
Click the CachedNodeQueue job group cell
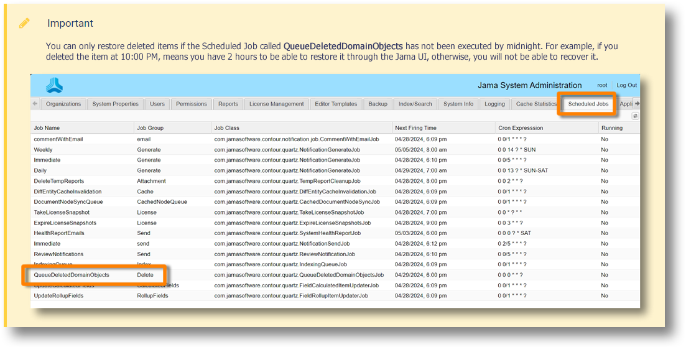tap(162, 201)
